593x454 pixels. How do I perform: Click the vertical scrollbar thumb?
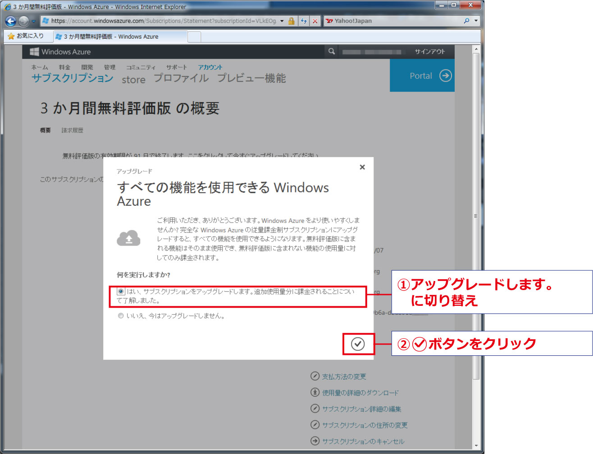click(476, 216)
